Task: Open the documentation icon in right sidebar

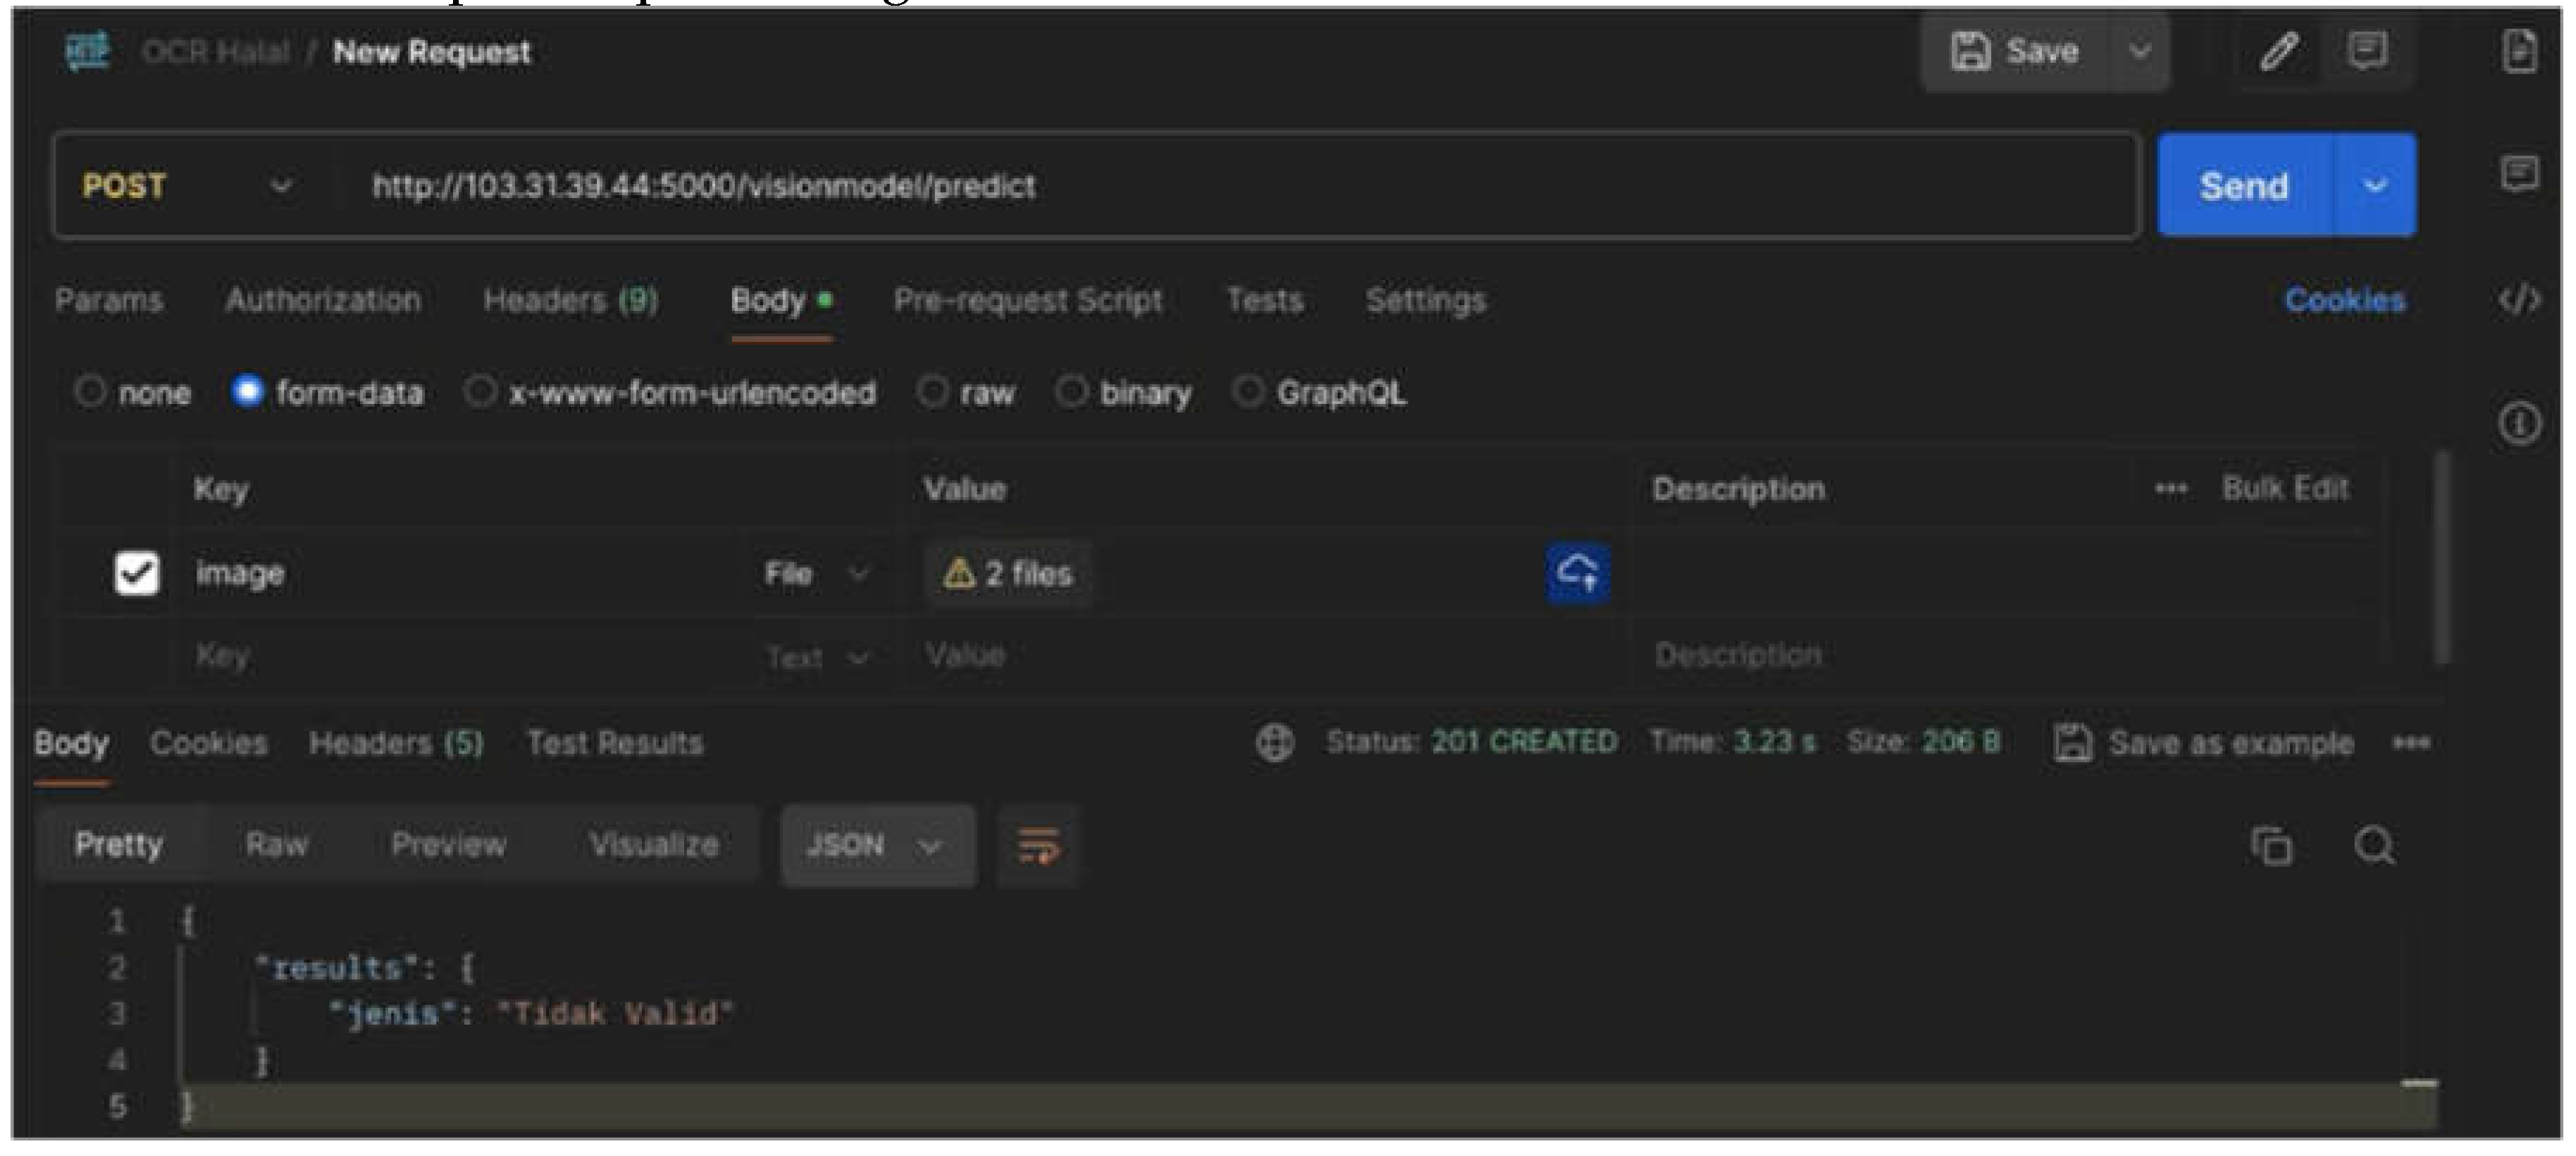Action: coord(2519,51)
